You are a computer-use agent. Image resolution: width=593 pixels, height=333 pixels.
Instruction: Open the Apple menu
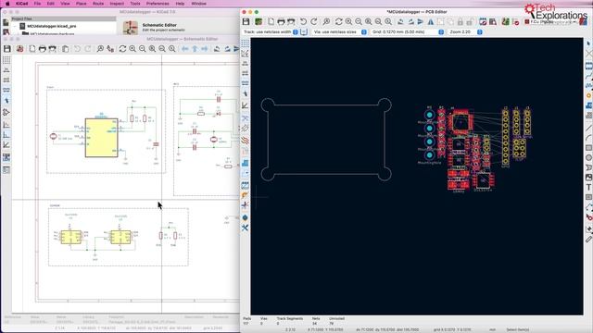click(x=7, y=4)
